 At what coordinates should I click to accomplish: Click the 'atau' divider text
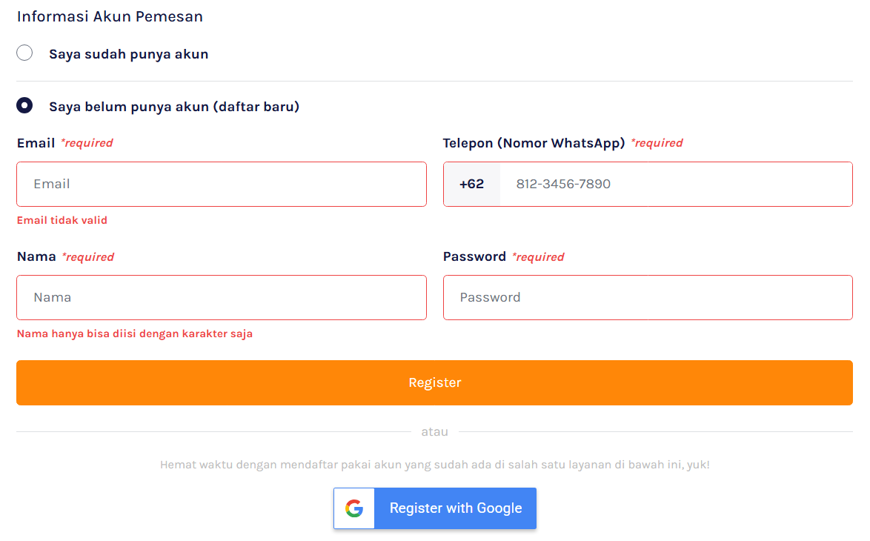tap(434, 431)
